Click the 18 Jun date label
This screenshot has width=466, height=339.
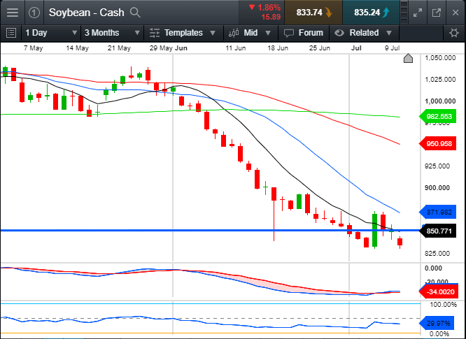pos(278,48)
